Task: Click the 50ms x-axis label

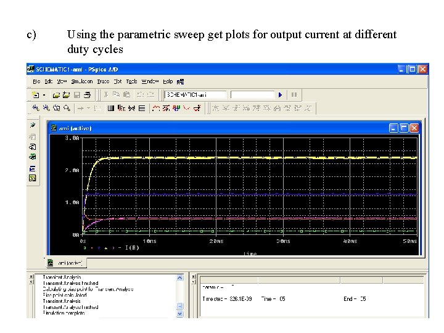Action: click(410, 241)
